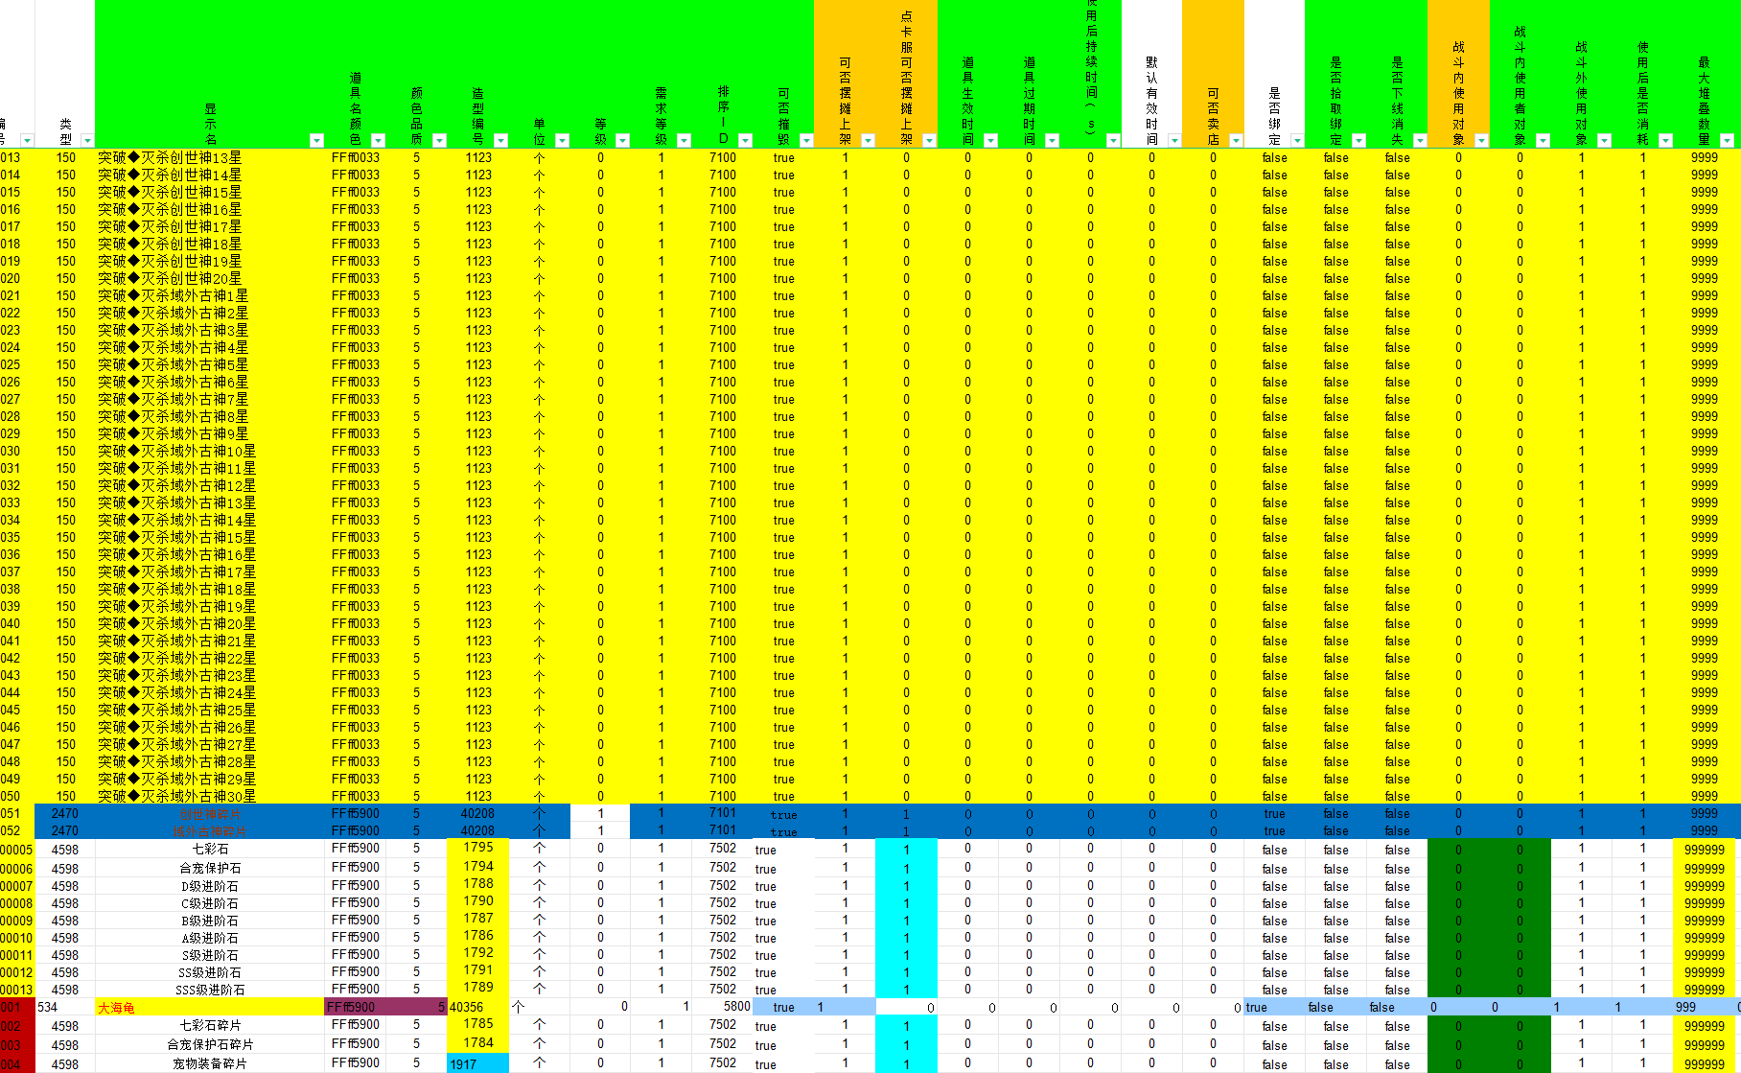Viewport: 1741px width, 1073px height.
Task: Click the 战斗内使用对象 filter arrow
Action: pyautogui.click(x=1481, y=141)
